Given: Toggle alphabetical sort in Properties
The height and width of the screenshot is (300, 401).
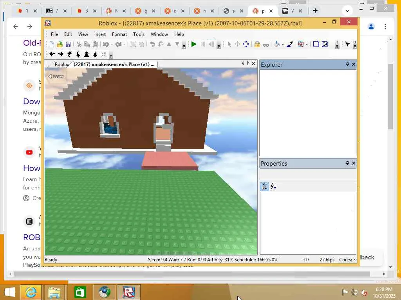Looking at the screenshot, I should click(273, 186).
